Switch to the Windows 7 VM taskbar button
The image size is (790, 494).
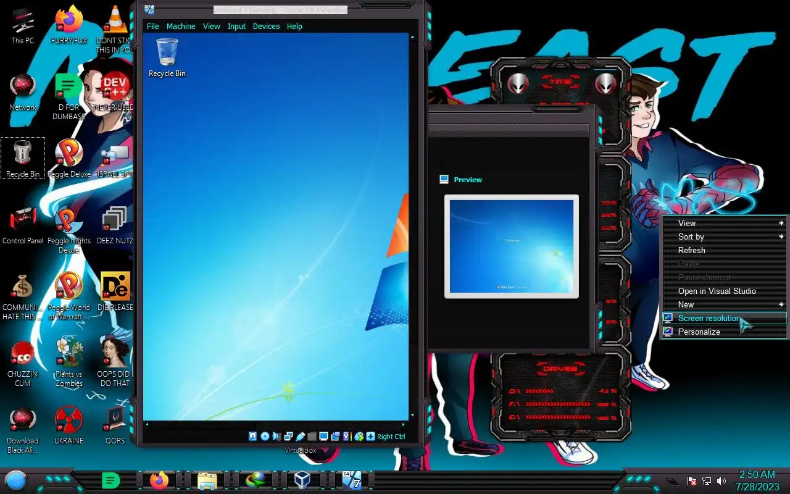351,480
